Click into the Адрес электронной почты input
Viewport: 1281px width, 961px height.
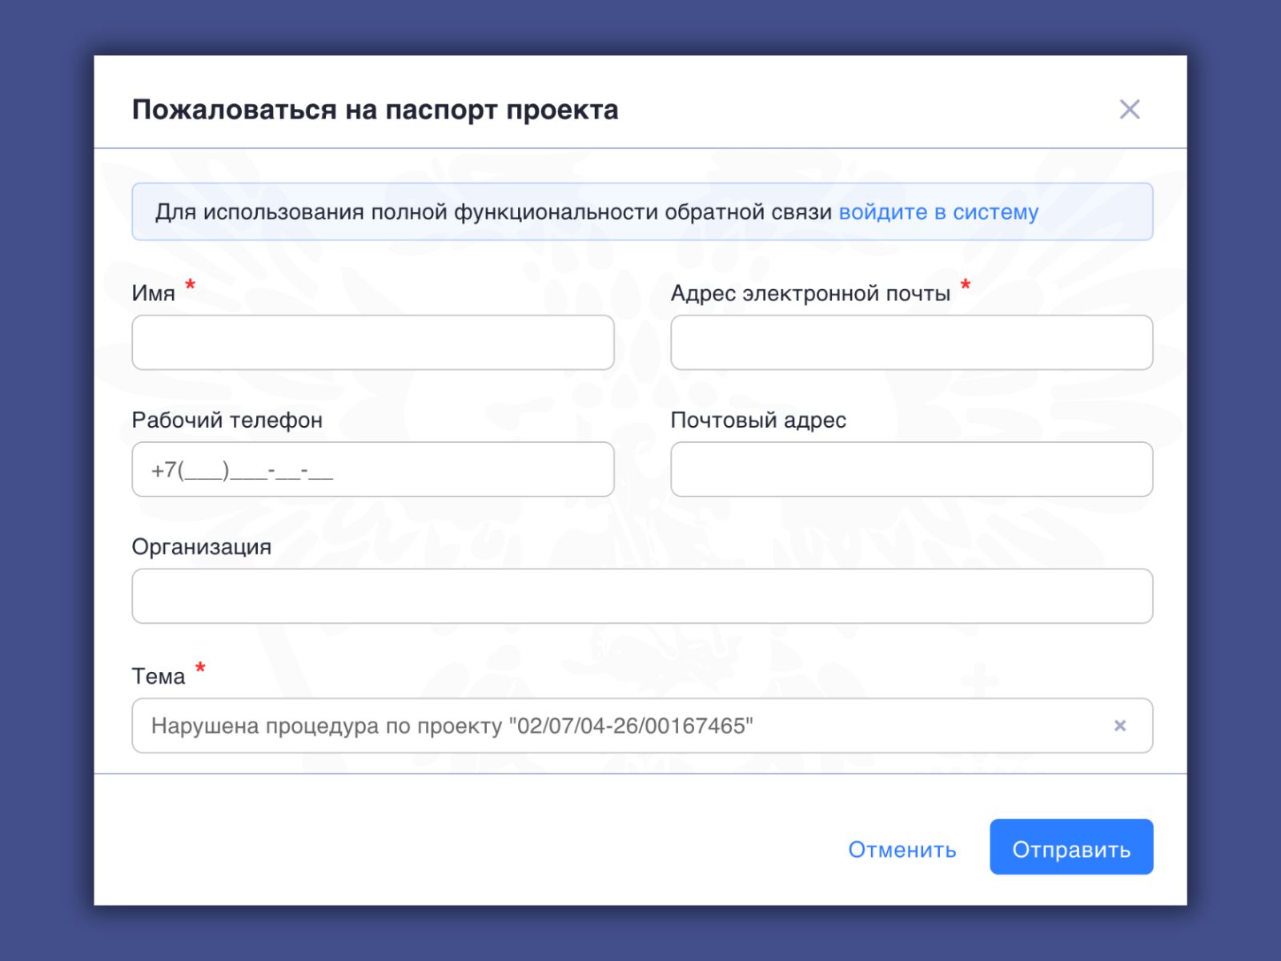pos(911,343)
